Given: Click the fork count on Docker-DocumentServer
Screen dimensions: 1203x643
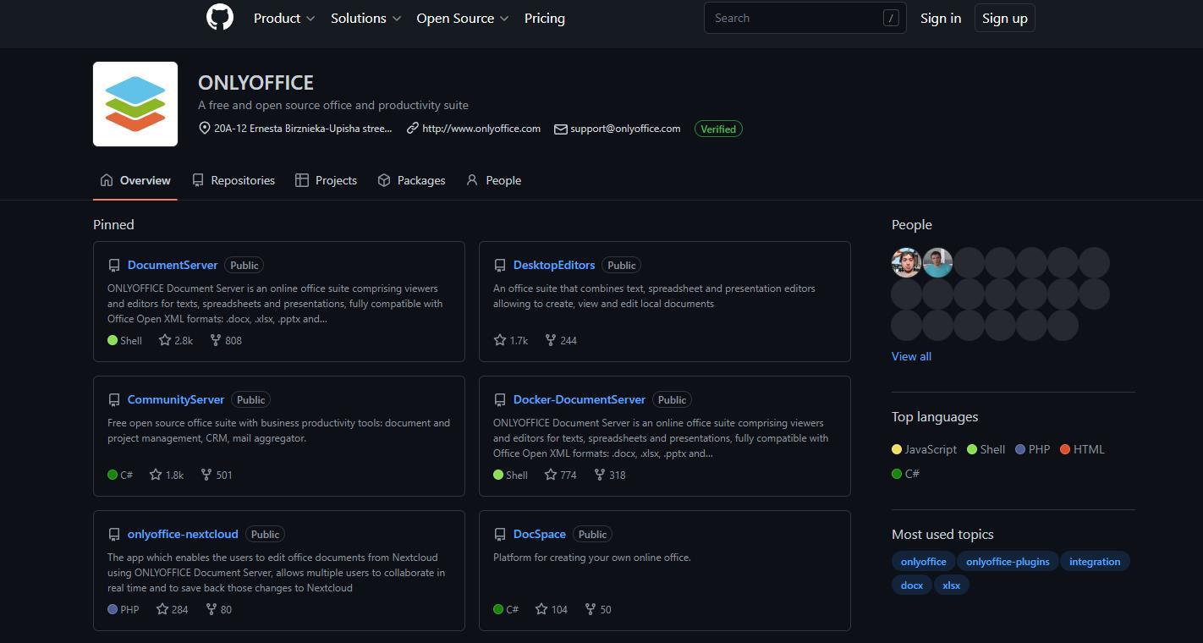Looking at the screenshot, I should click(x=617, y=475).
